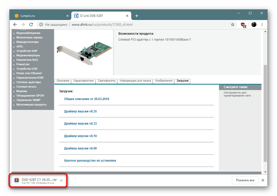277x196 pixels.
Task: Click the WinRAR icon of the downloaded file
Action: [17, 180]
